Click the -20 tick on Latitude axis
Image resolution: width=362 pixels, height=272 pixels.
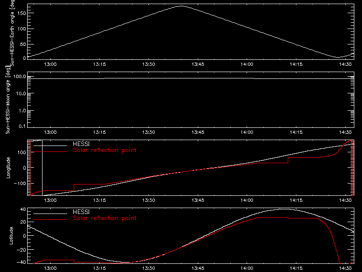tap(21, 250)
